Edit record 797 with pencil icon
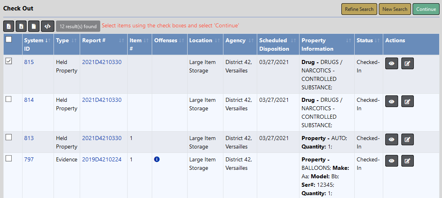Viewport: 442px width, 198px height. point(407,161)
